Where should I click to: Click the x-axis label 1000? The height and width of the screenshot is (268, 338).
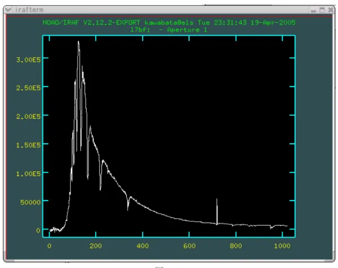282,245
